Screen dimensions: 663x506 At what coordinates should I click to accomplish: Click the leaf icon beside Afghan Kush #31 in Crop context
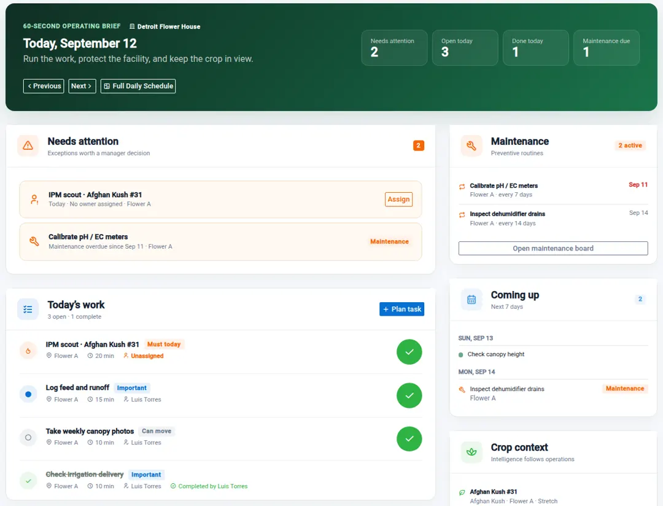[462, 492]
